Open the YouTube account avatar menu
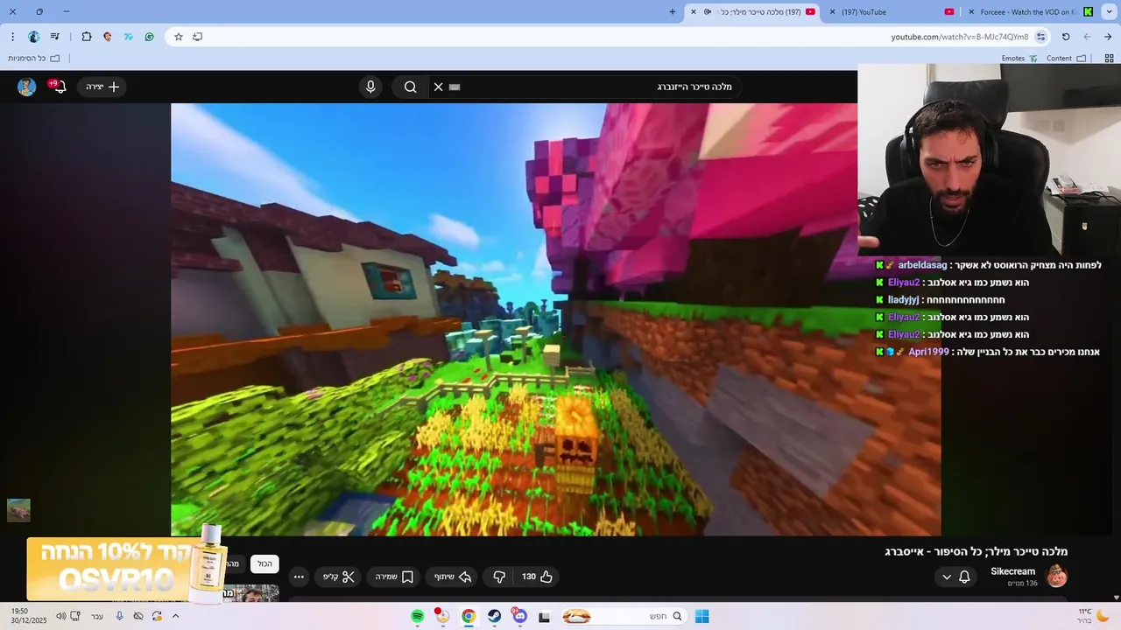Viewport: 1121px width, 630px height. coord(27,87)
